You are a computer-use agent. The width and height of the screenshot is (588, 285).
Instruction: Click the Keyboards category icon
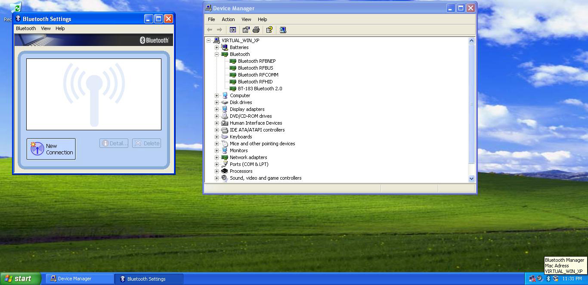(225, 137)
